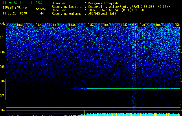The height and width of the screenshot is (116, 182).
Task: Click time marker 1850
Action: [176, 25]
